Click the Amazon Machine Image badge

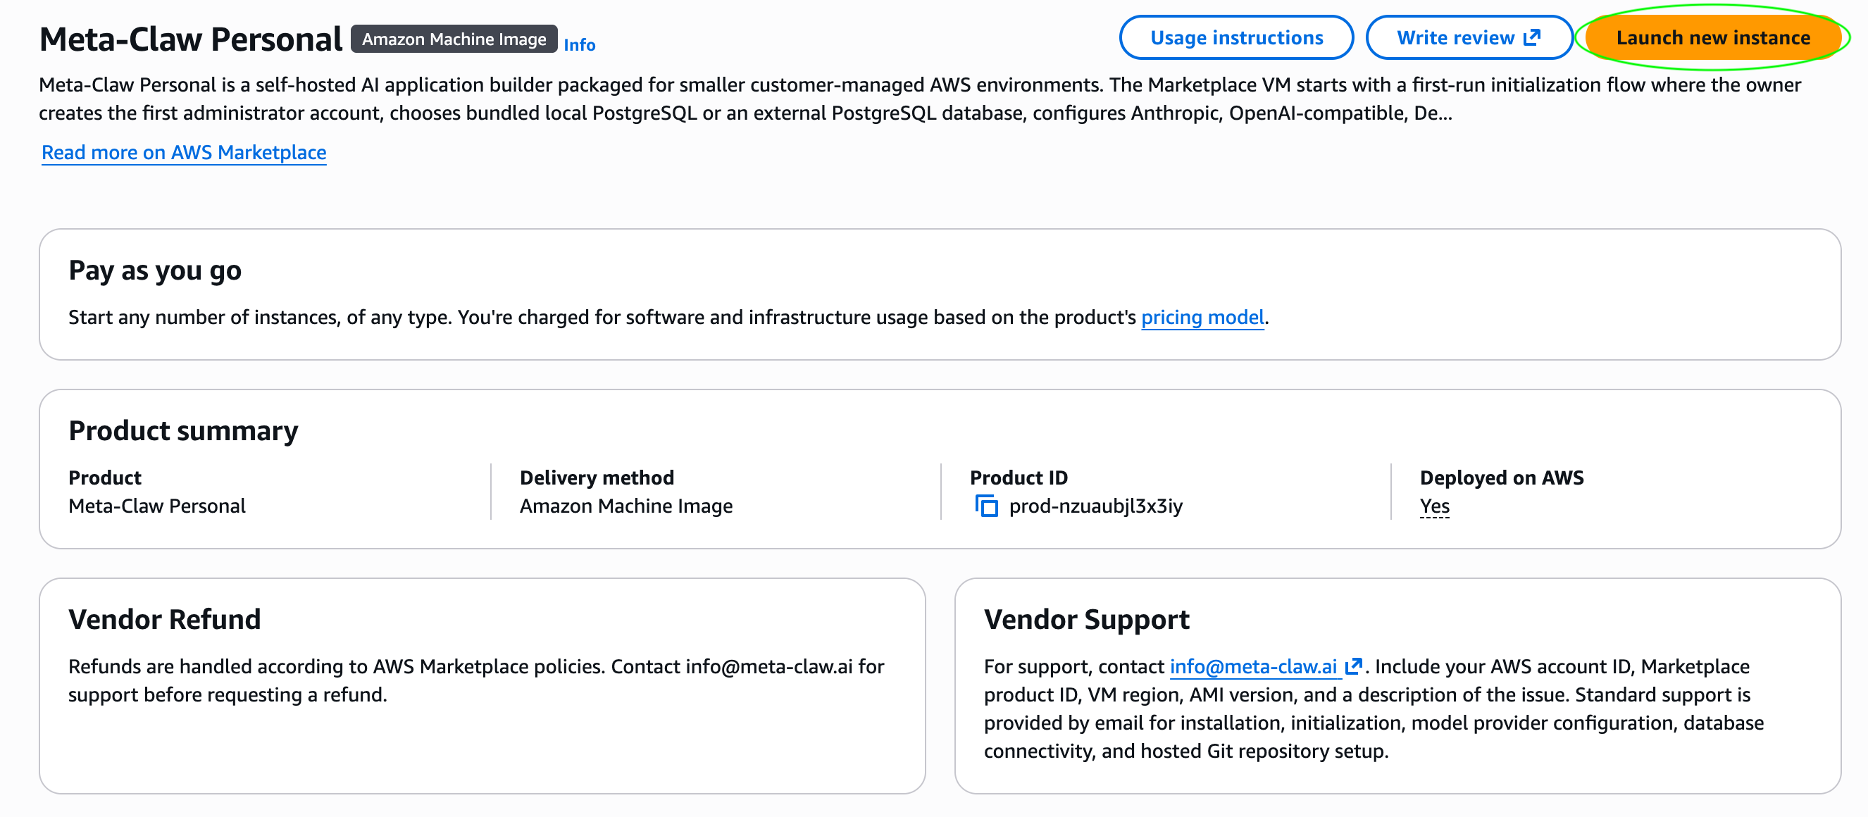point(454,39)
